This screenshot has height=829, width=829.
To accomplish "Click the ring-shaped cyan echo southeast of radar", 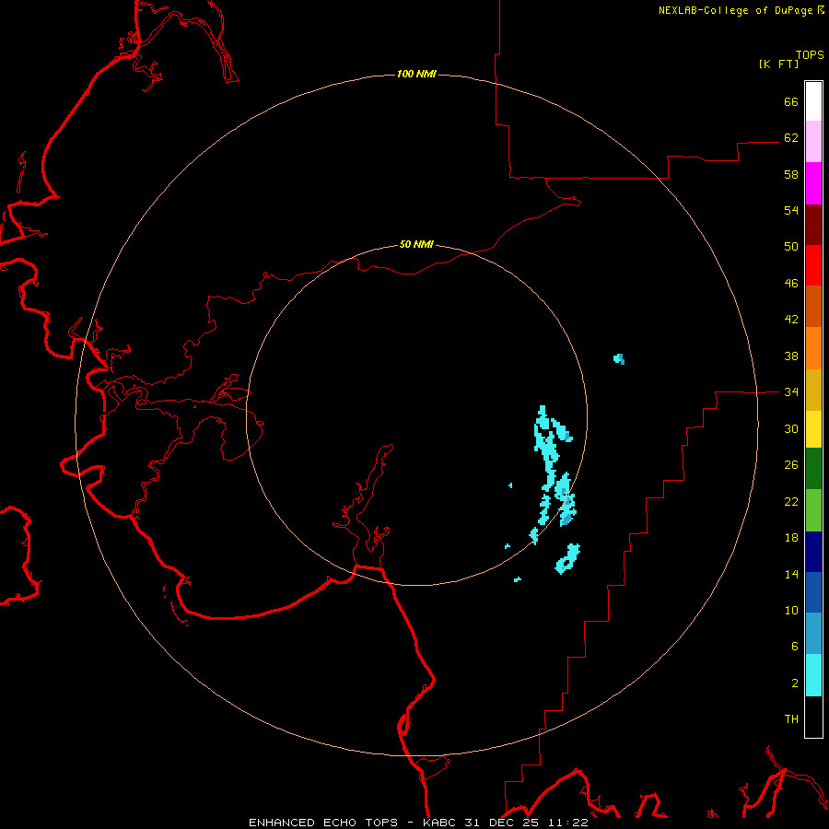I will (567, 559).
